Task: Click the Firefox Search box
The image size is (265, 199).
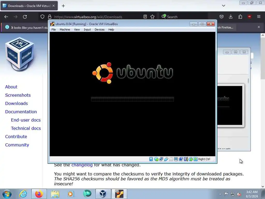Action: [x=183, y=17]
